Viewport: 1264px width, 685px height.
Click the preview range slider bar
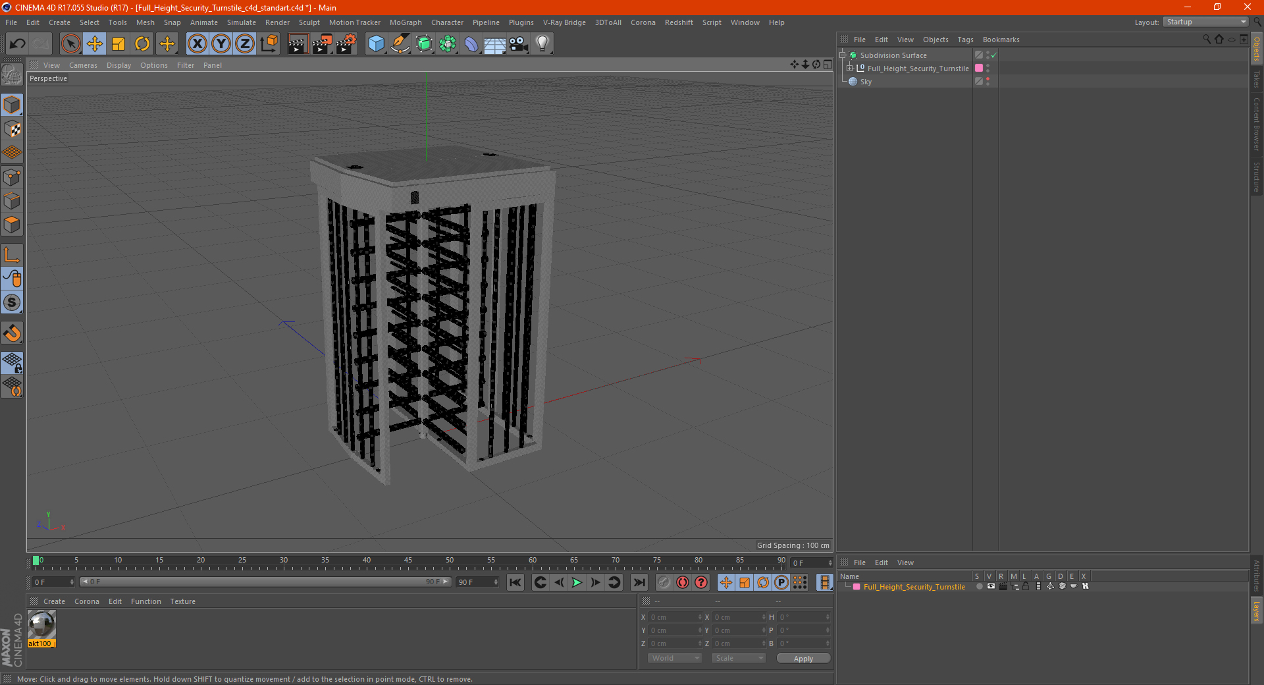265,582
